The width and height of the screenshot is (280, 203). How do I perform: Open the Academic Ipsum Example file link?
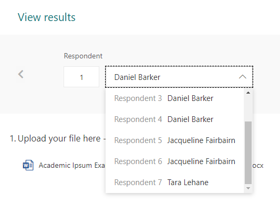pyautogui.click(x=72, y=165)
